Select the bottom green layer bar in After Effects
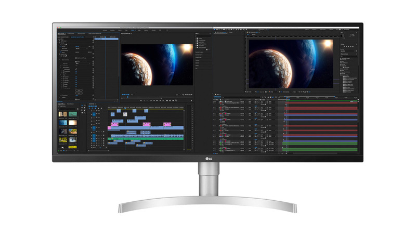Viewport: 416px width, 234px height. [x=321, y=150]
